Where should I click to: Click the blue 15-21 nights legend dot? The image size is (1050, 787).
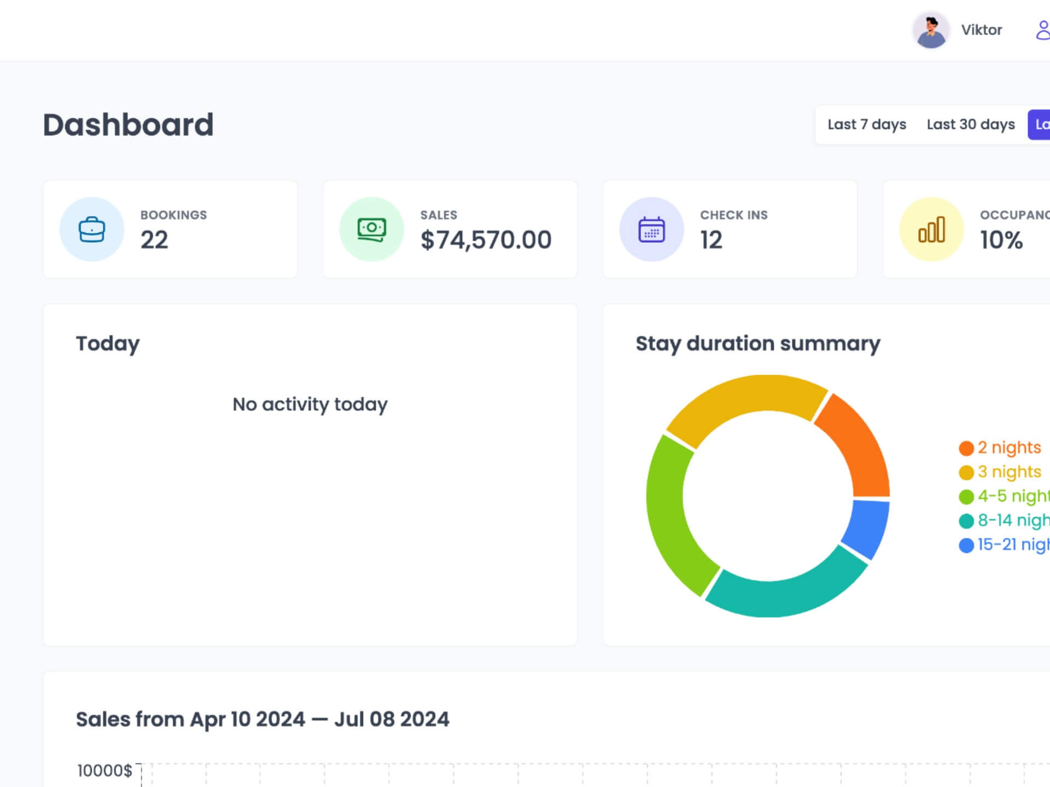click(966, 545)
